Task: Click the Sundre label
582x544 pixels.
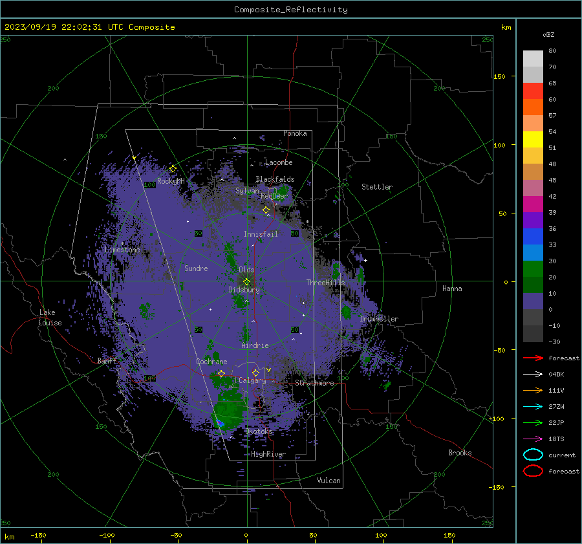Action: 196,268
